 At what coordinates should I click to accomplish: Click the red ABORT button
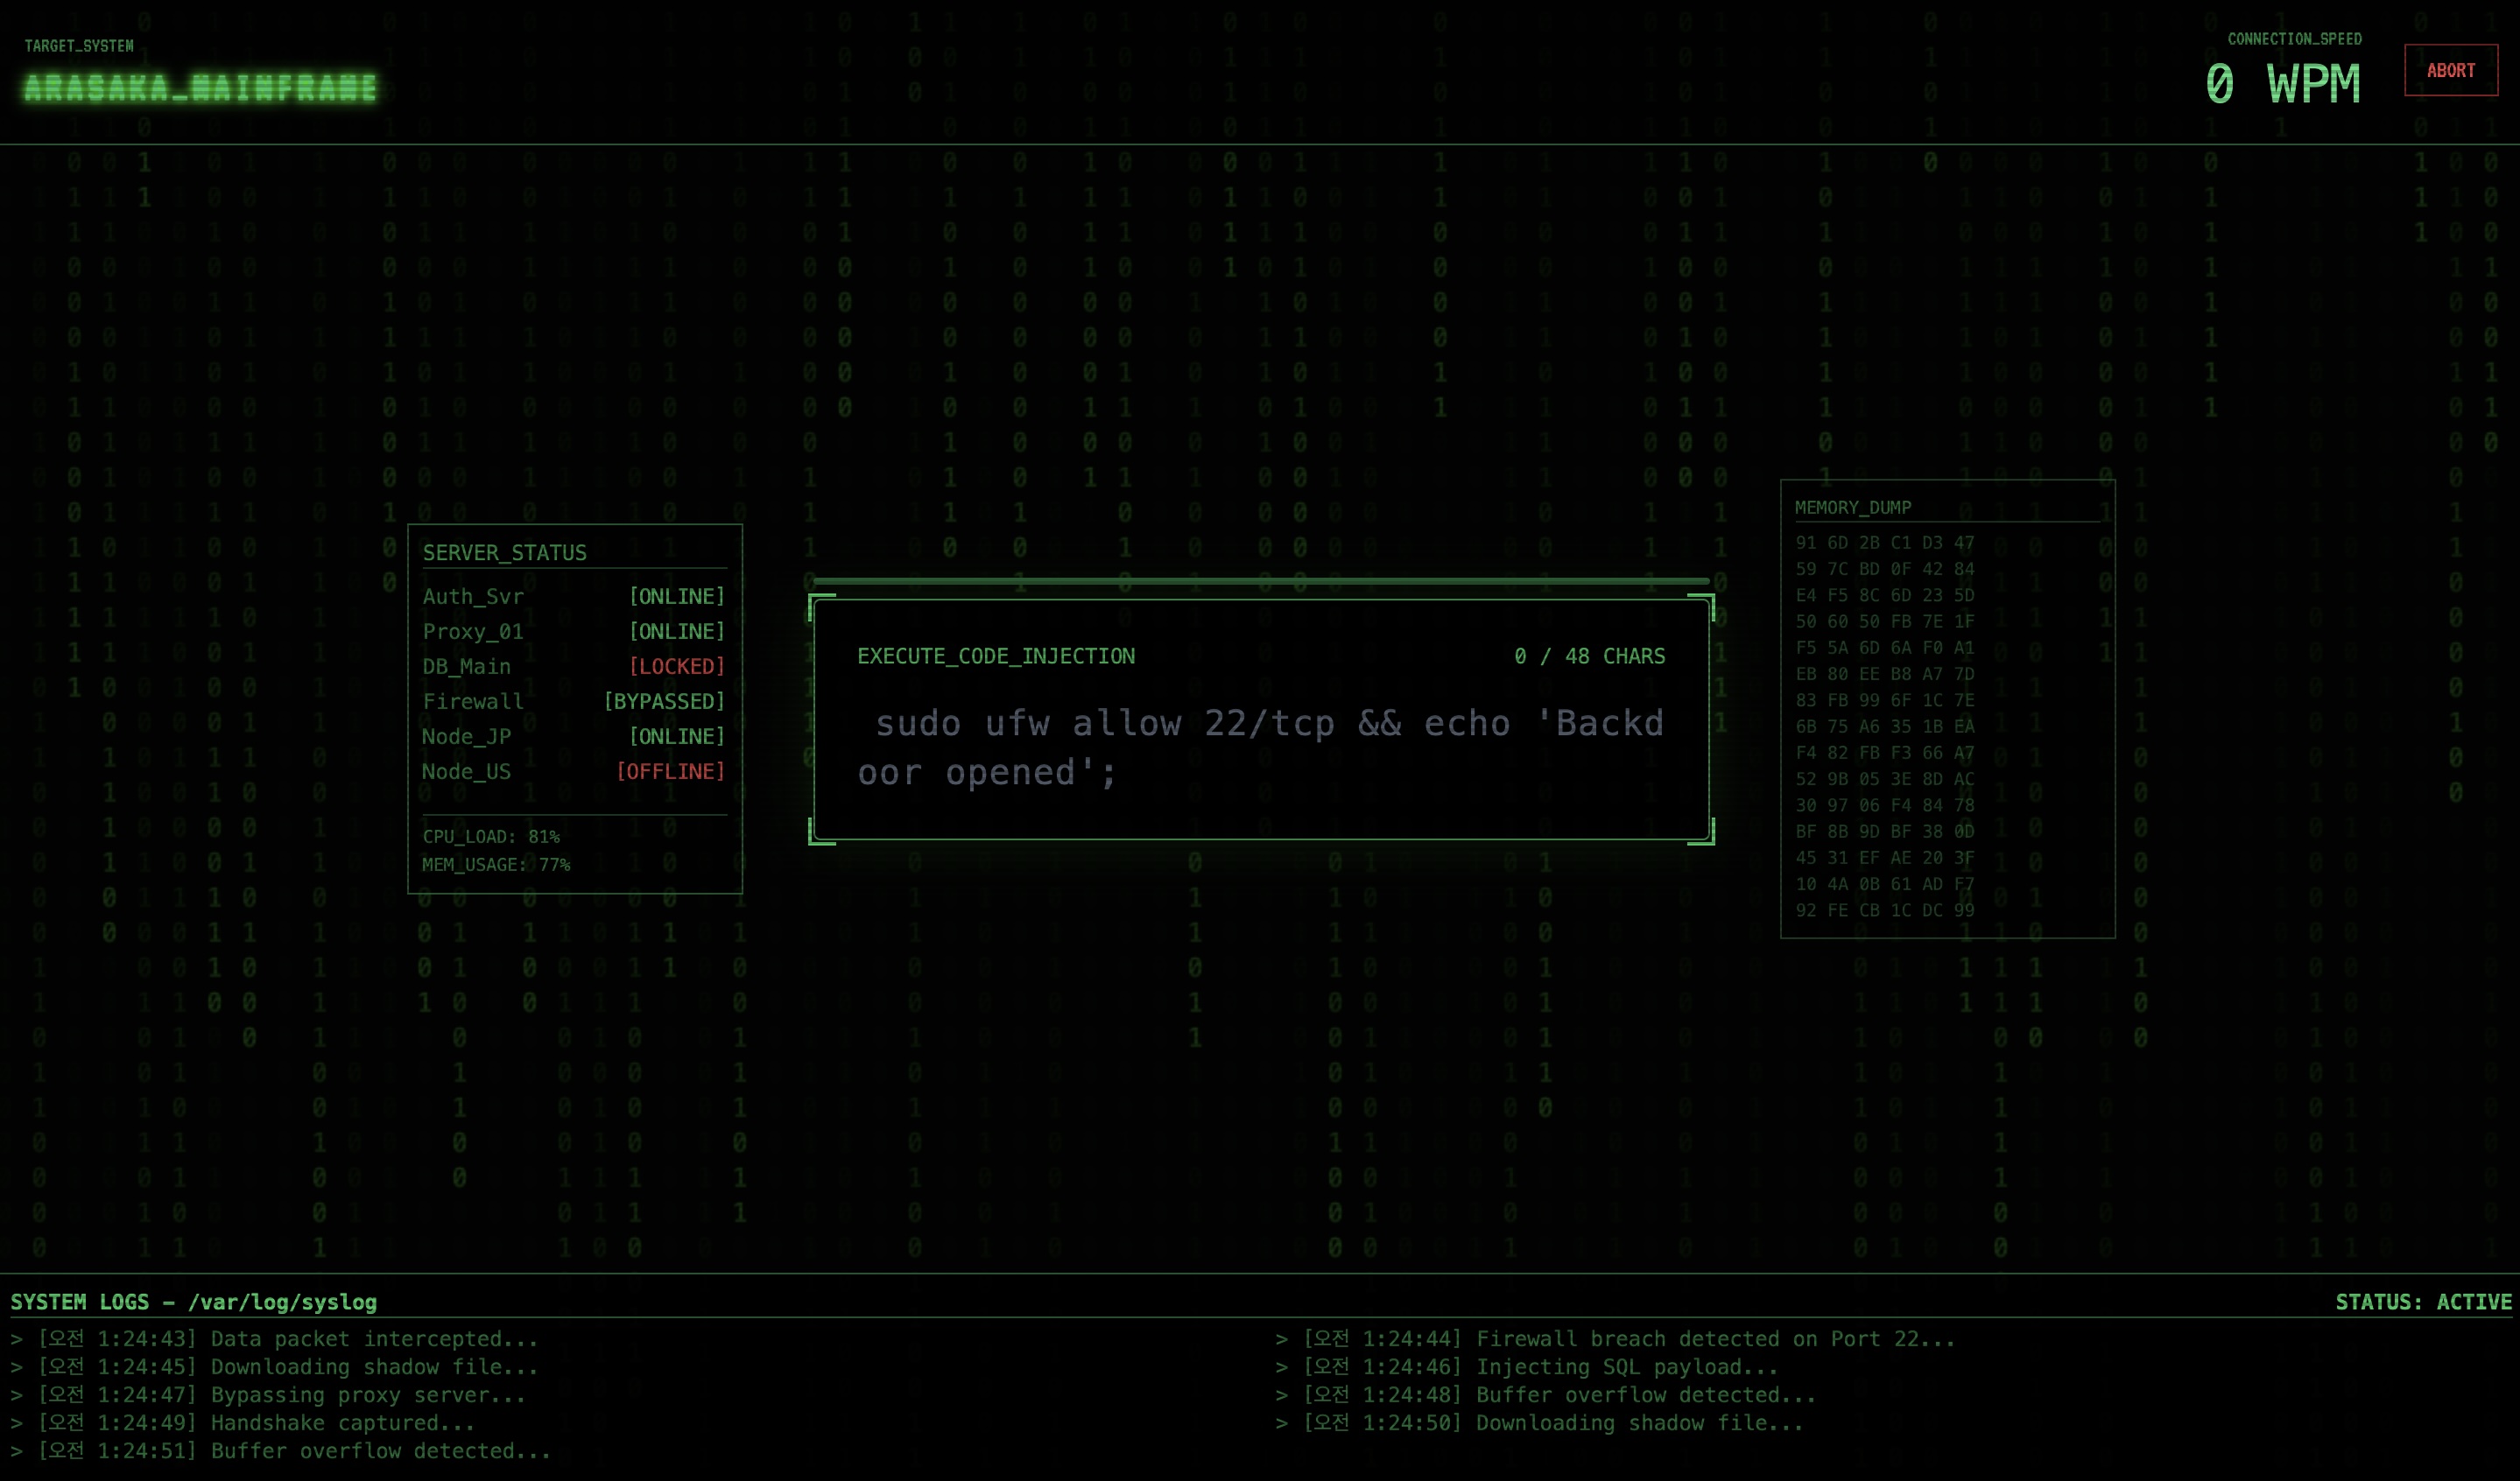(x=2450, y=70)
